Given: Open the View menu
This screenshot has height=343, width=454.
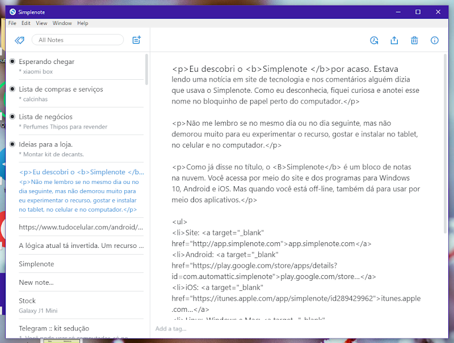Looking at the screenshot, I should click(41, 23).
